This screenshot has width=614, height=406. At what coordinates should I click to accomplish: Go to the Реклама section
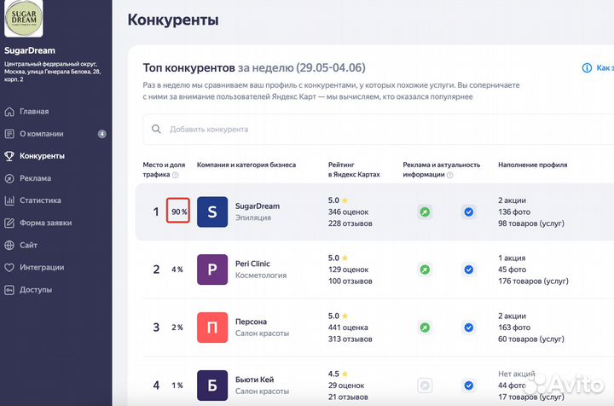click(x=35, y=178)
